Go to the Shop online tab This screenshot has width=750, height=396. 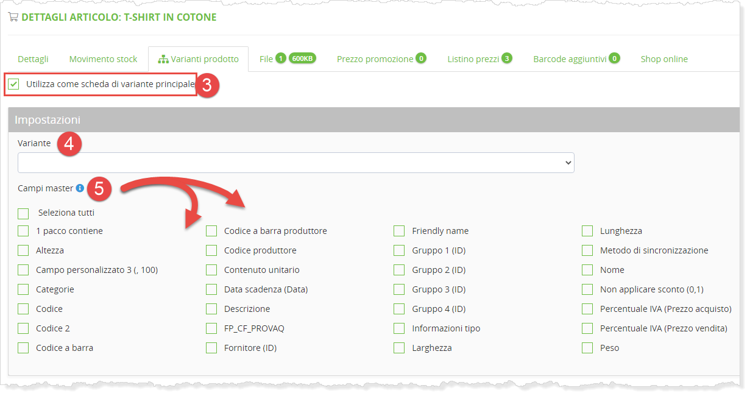pyautogui.click(x=664, y=59)
